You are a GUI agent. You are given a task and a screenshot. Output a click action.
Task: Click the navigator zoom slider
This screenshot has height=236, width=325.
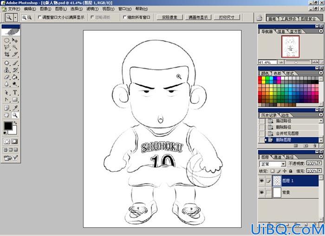(x=297, y=62)
